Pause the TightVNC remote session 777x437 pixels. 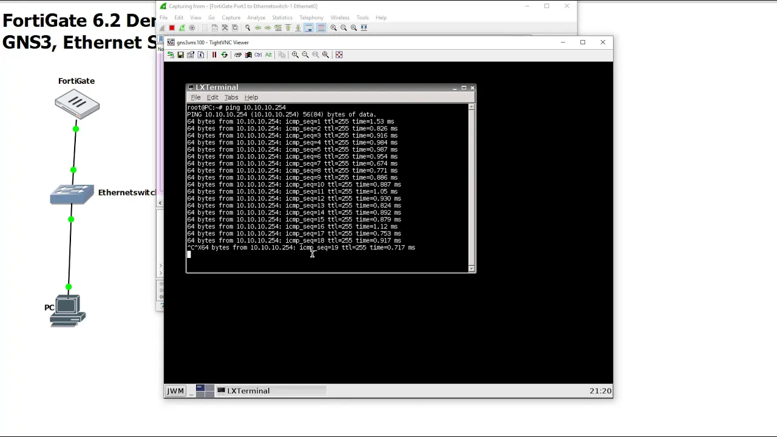(214, 55)
